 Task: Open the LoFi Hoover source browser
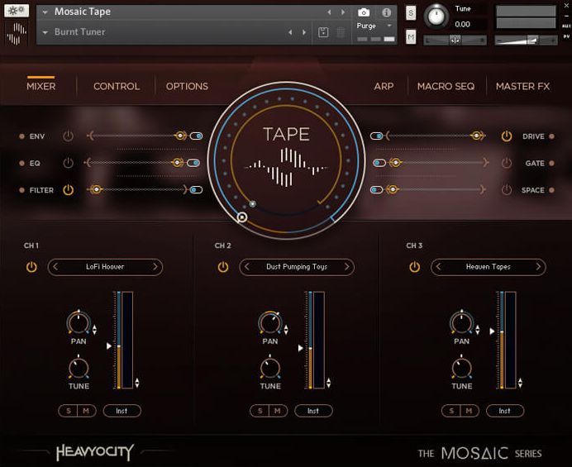[105, 267]
